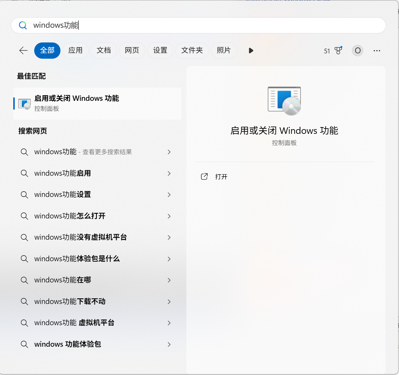Click search icon beside windows功能设置
The width and height of the screenshot is (399, 375).
pyautogui.click(x=24, y=195)
